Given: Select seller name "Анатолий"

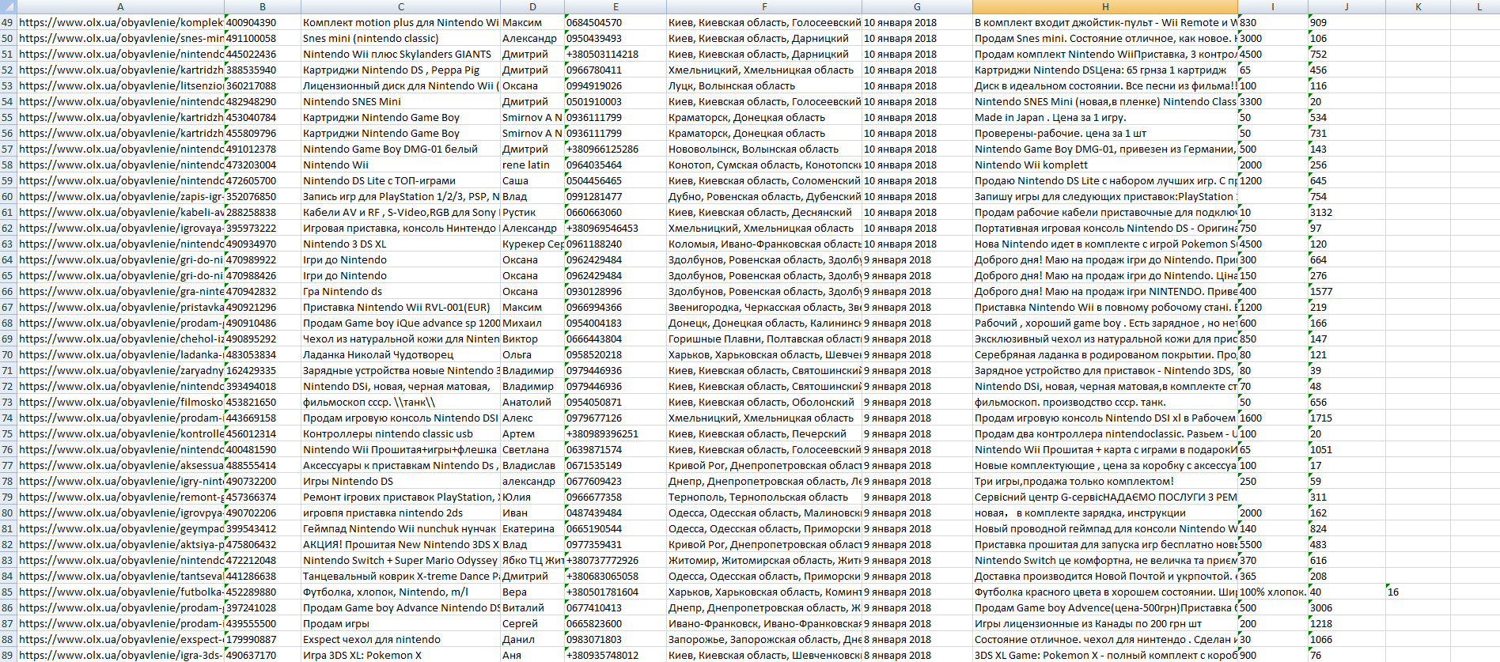Looking at the screenshot, I should coord(532,402).
